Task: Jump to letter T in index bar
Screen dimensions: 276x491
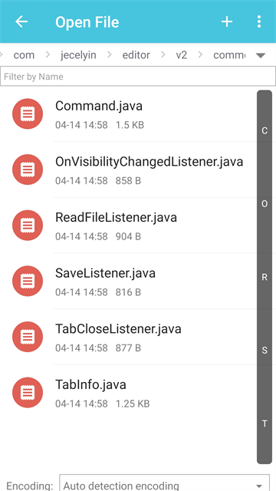Action: point(264,423)
